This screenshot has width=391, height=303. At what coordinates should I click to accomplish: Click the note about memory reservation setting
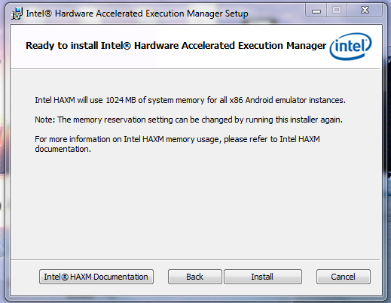[x=188, y=120]
